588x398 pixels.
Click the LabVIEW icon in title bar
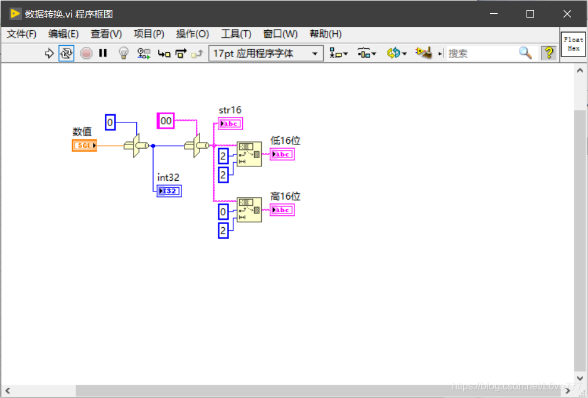tap(16, 14)
